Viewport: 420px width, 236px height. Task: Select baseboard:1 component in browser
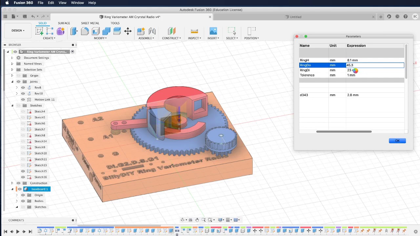[39, 189]
